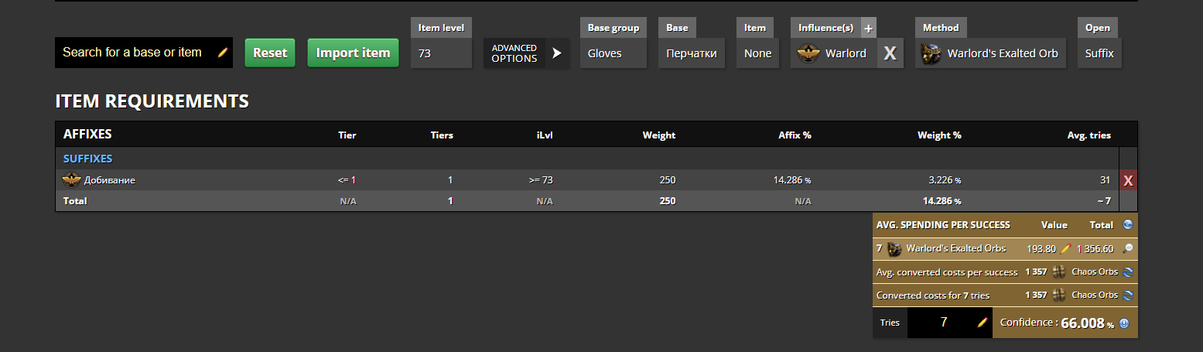The image size is (1203, 352).
Task: Edit the Tries count with the pencil icon
Action: pyautogui.click(x=983, y=323)
